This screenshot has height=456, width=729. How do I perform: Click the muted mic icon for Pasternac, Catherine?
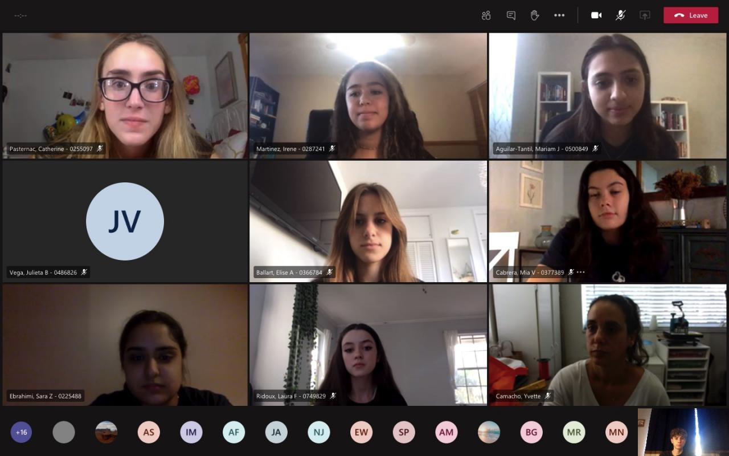click(100, 149)
